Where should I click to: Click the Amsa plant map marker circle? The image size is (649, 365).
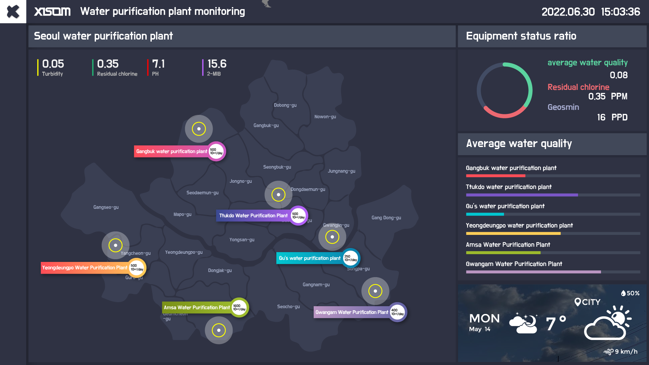coord(219,330)
